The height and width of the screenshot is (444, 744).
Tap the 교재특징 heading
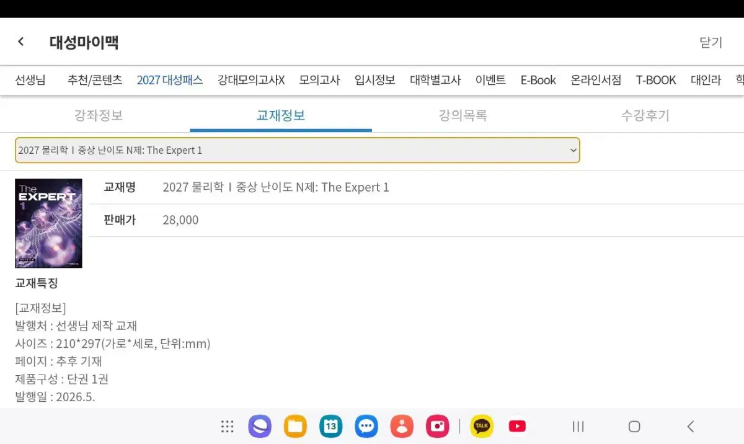[36, 283]
